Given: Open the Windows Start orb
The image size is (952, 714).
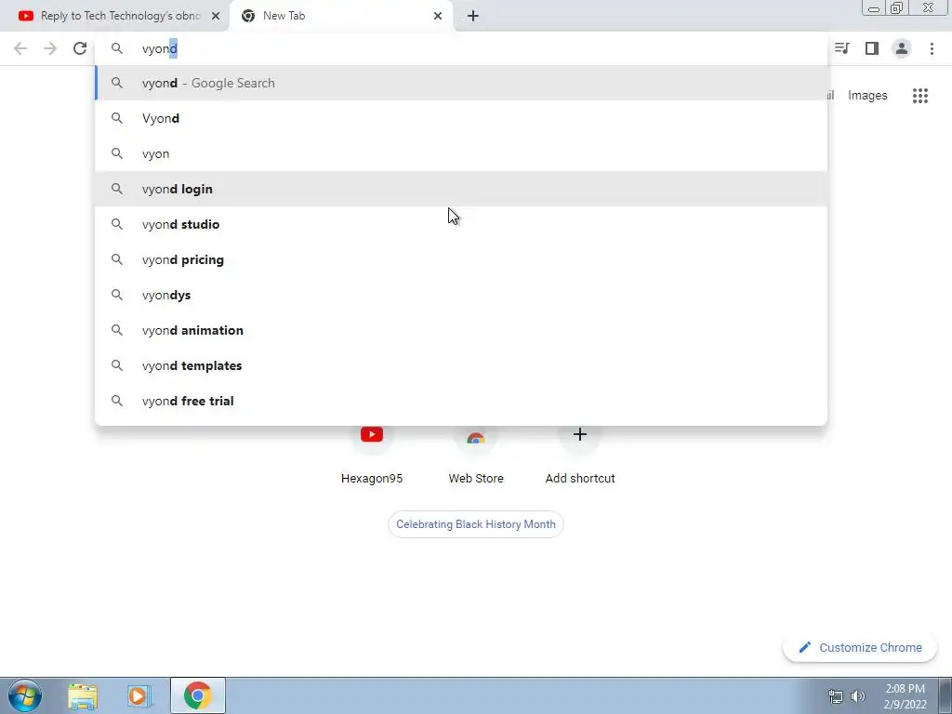Looking at the screenshot, I should [25, 695].
